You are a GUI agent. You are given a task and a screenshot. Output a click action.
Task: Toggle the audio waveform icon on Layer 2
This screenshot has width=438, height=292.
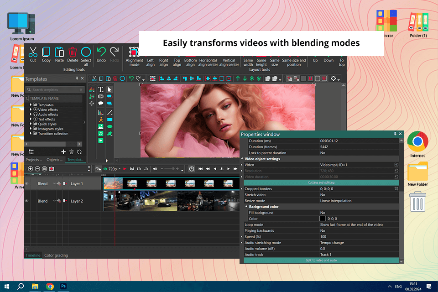coord(59,201)
